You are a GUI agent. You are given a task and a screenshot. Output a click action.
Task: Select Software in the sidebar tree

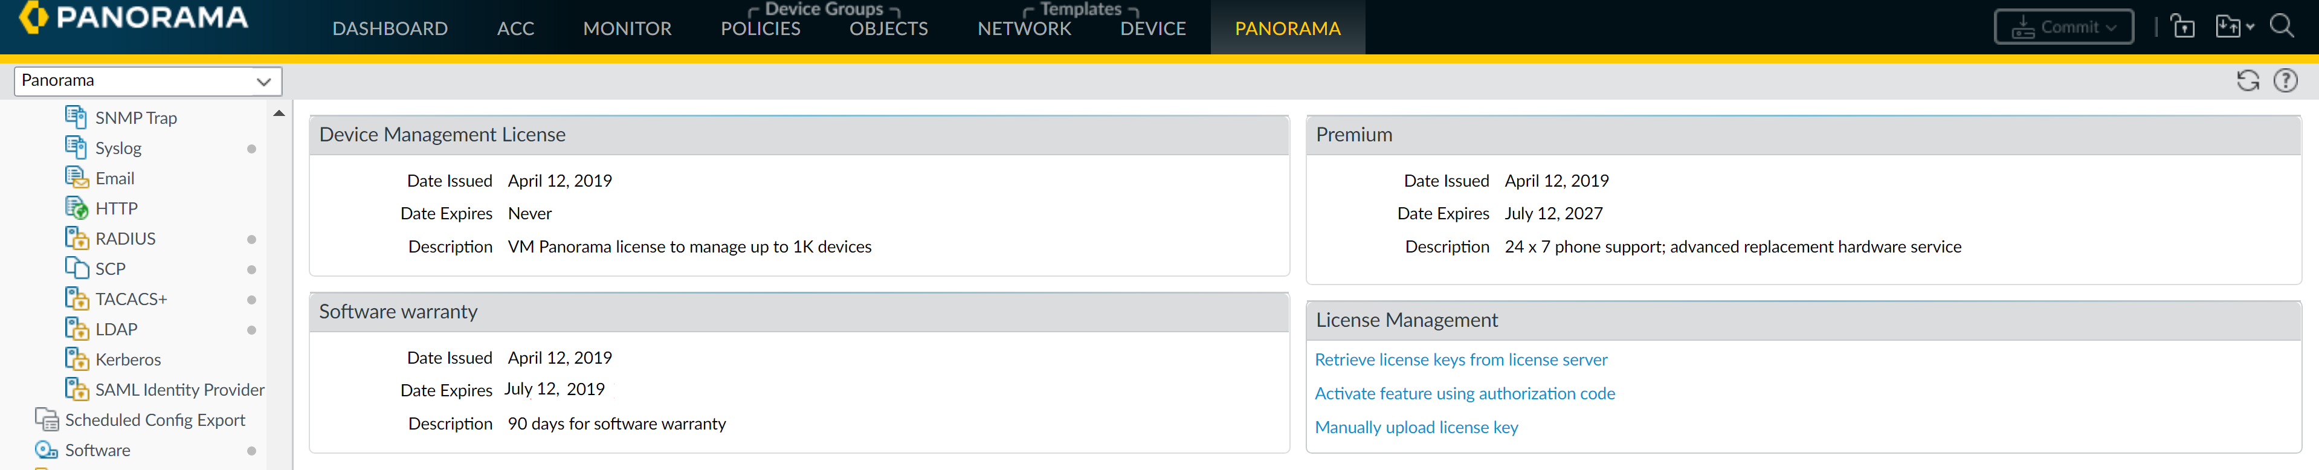[97, 449]
